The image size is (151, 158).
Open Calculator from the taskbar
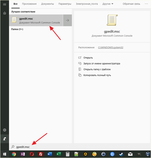click(67, 154)
